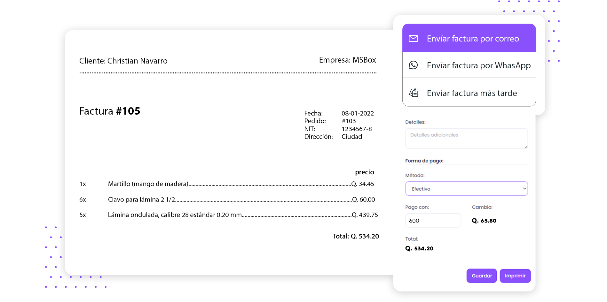Open the Método payment dropdown showing Efectivo
The width and height of the screenshot is (607, 302).
coord(466,189)
